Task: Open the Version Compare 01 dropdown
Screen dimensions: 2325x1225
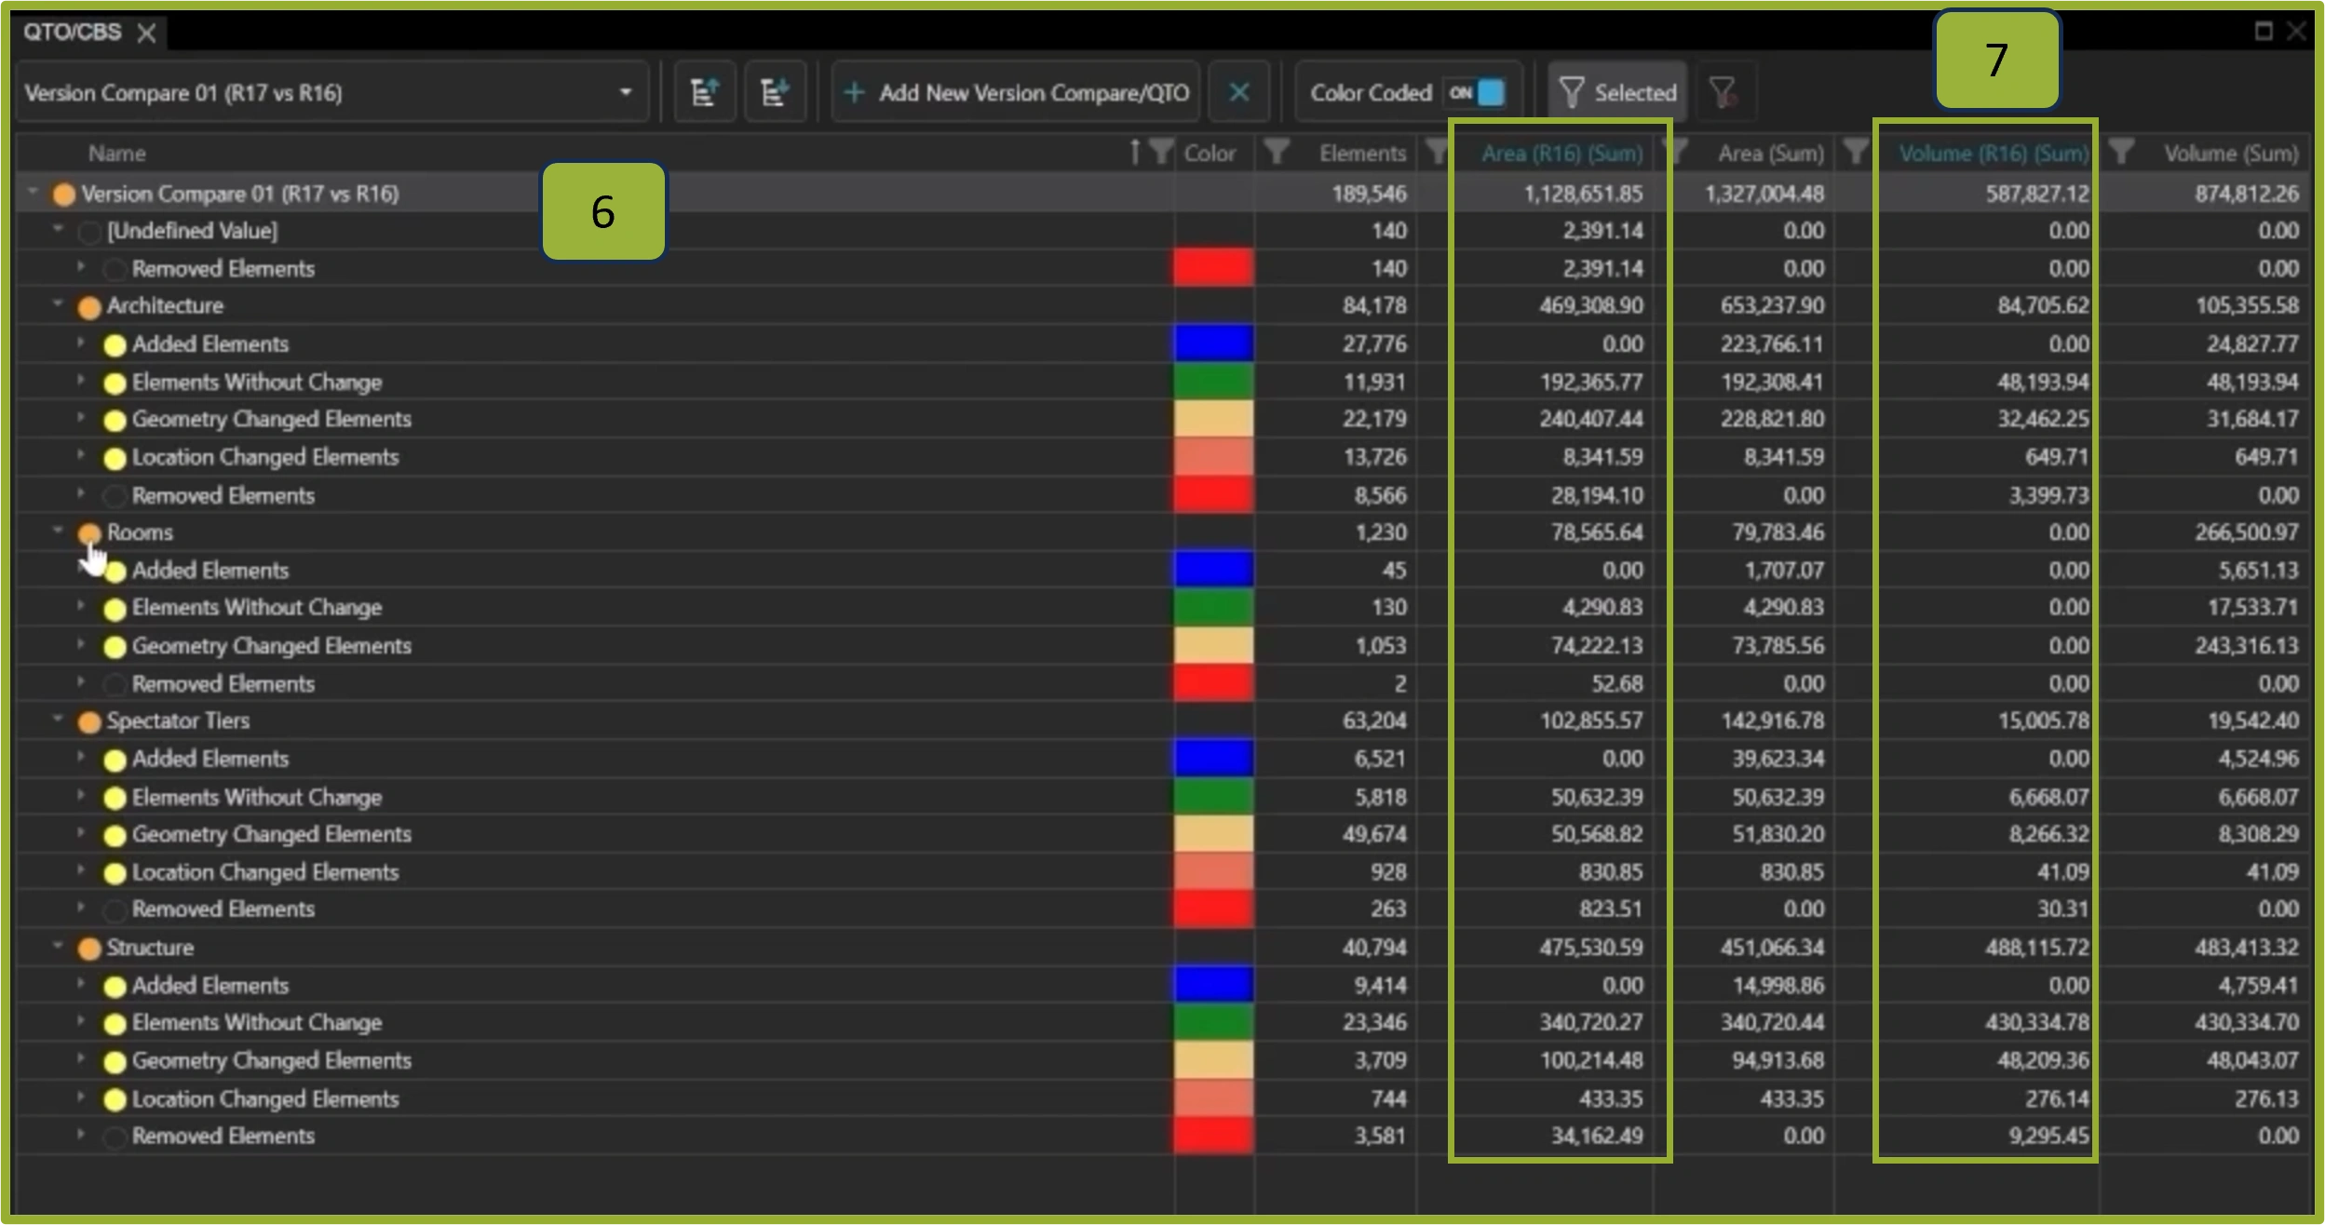Action: tap(625, 92)
